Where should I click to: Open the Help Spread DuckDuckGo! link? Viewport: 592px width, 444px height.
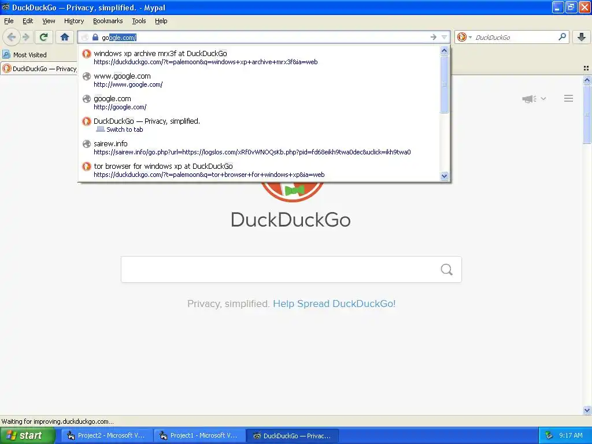pos(334,304)
